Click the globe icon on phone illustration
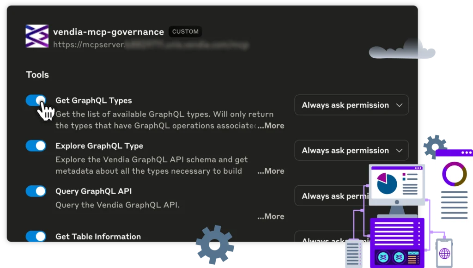The height and width of the screenshot is (268, 473). 444,253
